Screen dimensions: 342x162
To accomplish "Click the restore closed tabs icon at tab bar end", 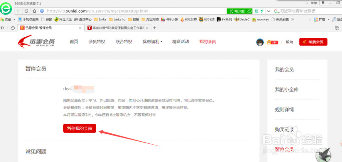I will tap(337, 28).
